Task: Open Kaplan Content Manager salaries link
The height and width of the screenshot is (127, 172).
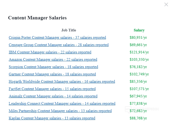Action: click(x=52, y=118)
